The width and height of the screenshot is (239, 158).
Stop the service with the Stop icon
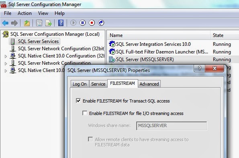(x=92, y=23)
